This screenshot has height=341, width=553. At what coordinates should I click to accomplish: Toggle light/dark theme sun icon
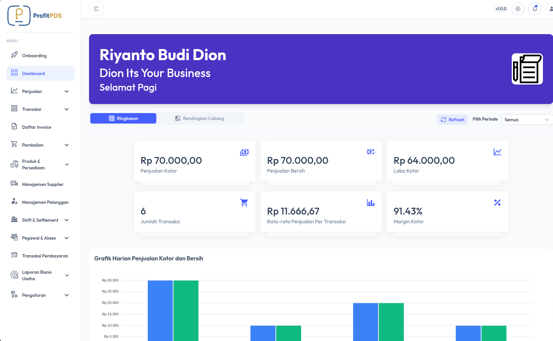pyautogui.click(x=518, y=9)
